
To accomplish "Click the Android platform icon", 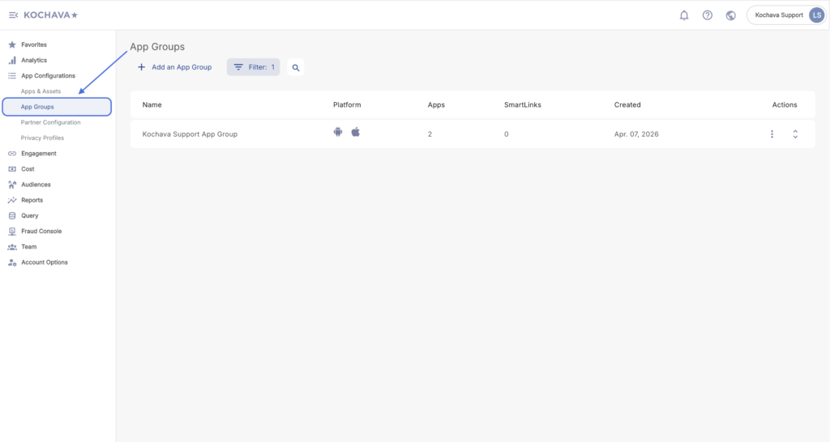I will click(338, 132).
